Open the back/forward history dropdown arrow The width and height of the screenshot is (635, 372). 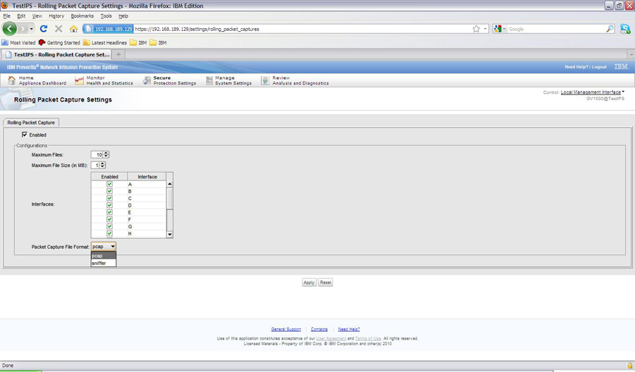[x=31, y=29]
